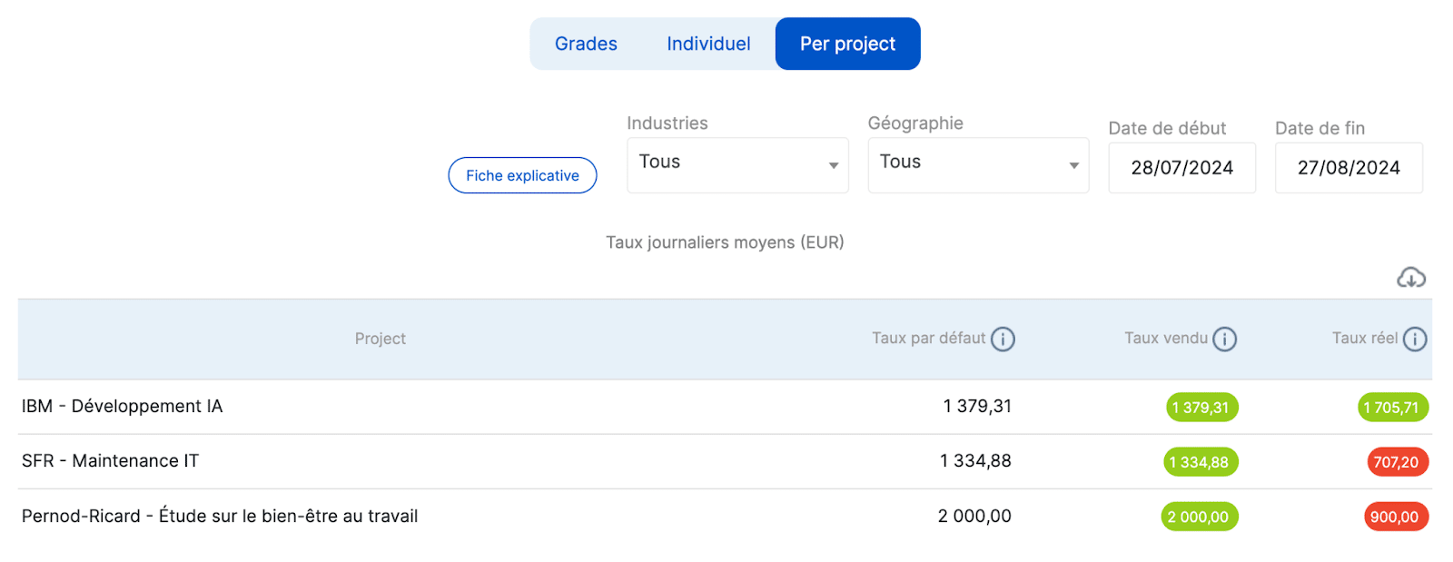Viewport: 1453px width, 562px height.
Task: Click the Taux par défaut column header
Action: click(x=928, y=338)
